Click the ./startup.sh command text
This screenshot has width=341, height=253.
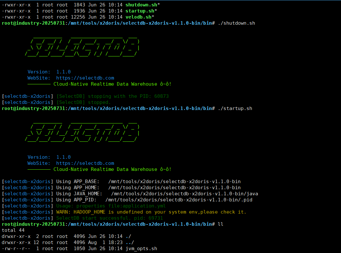point(235,108)
